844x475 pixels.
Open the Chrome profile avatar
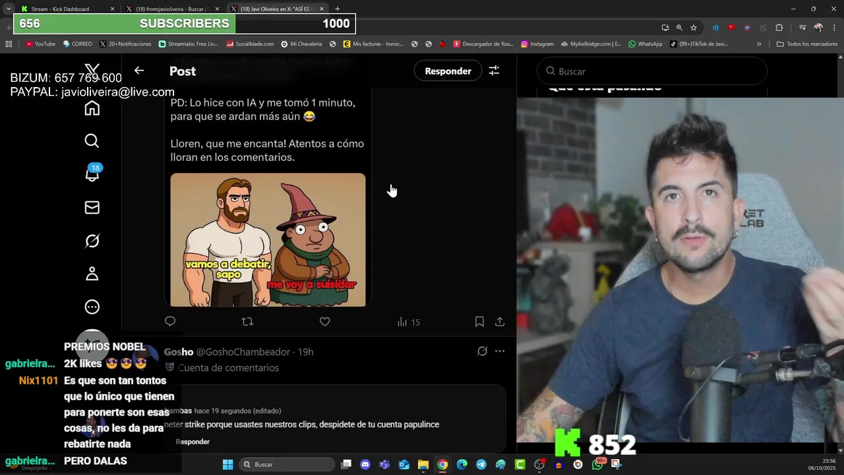[818, 28]
